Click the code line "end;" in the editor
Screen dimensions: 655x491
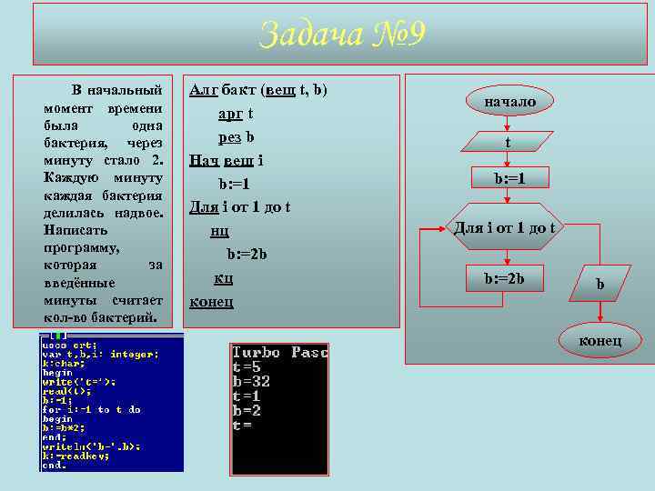click(55, 437)
